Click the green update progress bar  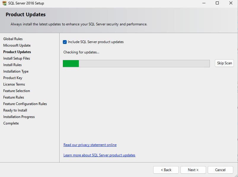click(x=136, y=63)
